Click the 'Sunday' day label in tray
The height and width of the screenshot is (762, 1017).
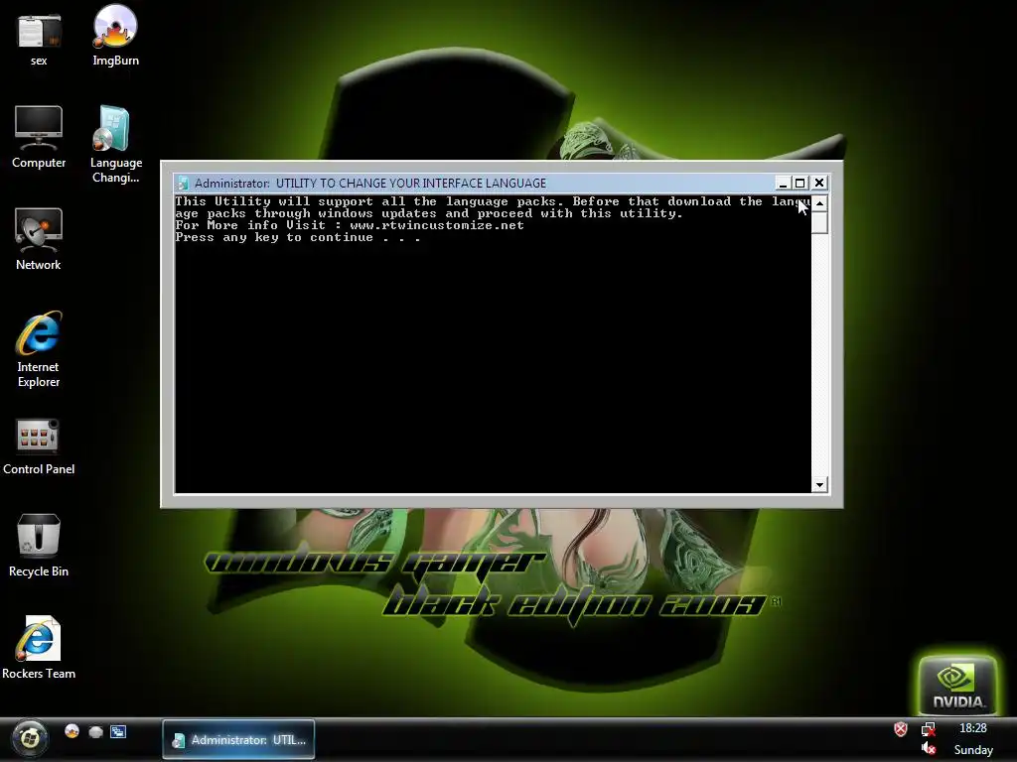point(973,750)
